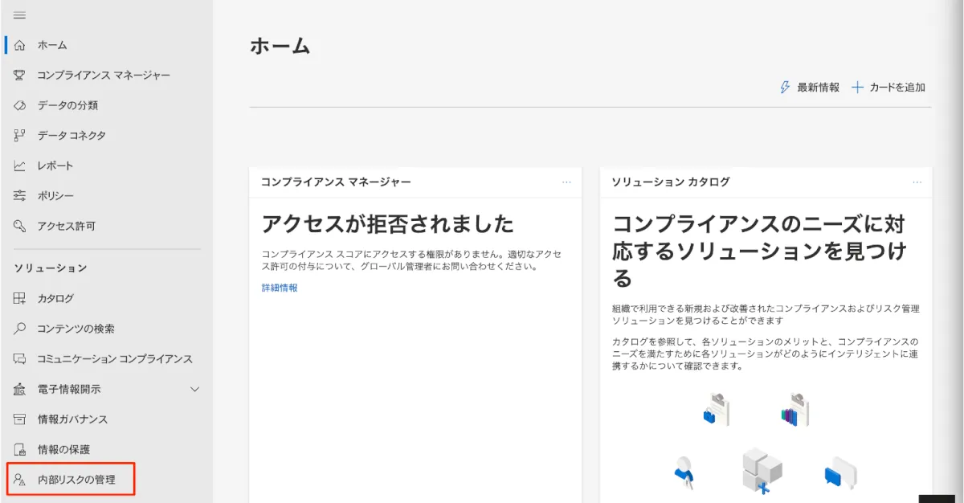This screenshot has width=964, height=503.
Task: Click the データの分類 tag icon
Action: click(x=20, y=105)
